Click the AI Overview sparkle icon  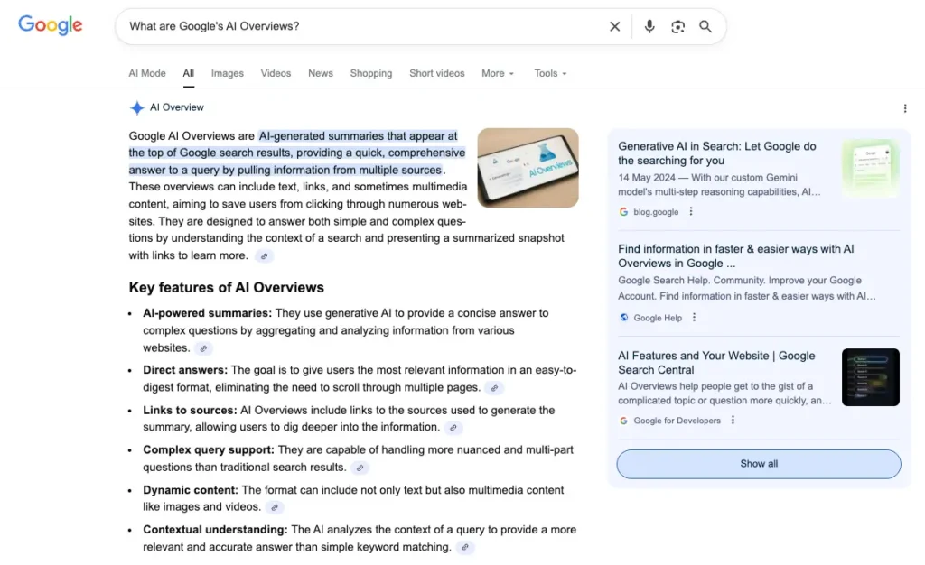click(137, 107)
